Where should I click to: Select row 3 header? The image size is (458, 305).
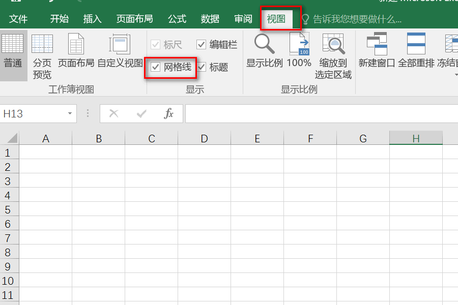(x=9, y=181)
